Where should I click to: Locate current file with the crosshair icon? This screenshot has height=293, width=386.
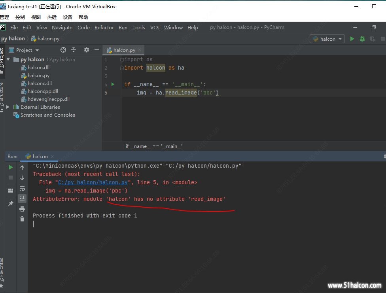pyautogui.click(x=63, y=50)
